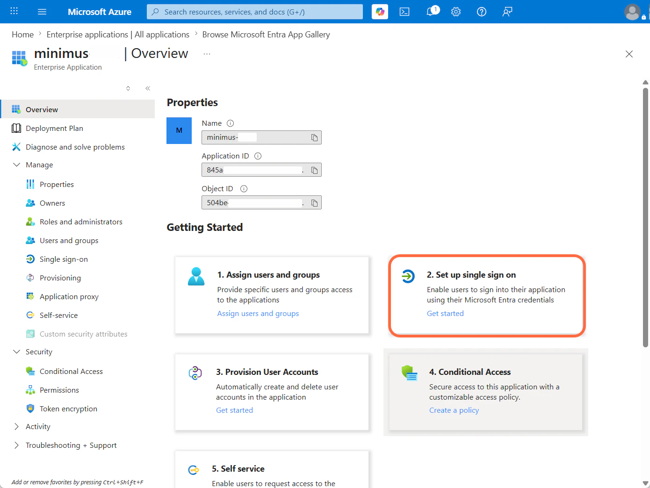Viewport: 650px width, 488px height.
Task: Collapse the sidebar with double chevron
Action: pos(148,88)
